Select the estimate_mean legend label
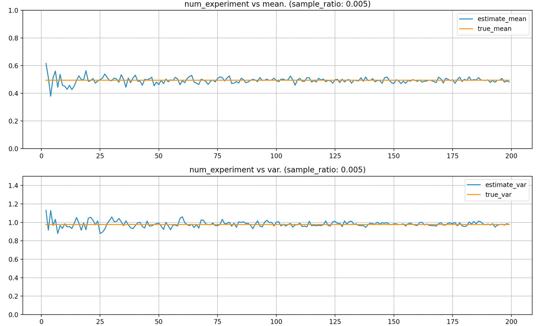This screenshot has width=545, height=326. point(502,19)
